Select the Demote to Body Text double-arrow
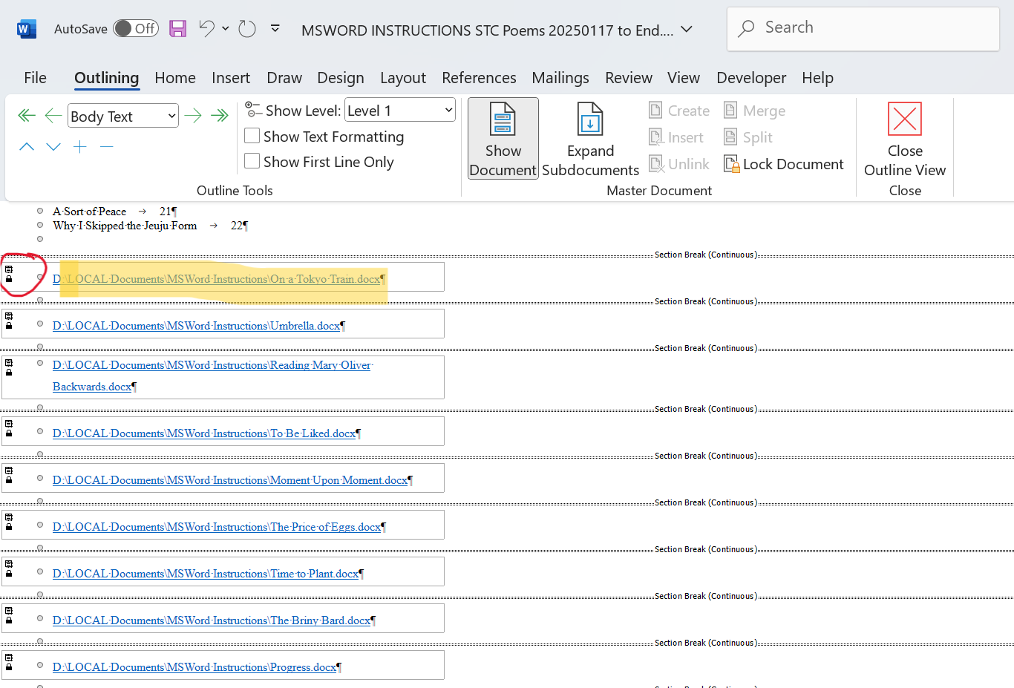This screenshot has width=1014, height=688. pos(219,115)
